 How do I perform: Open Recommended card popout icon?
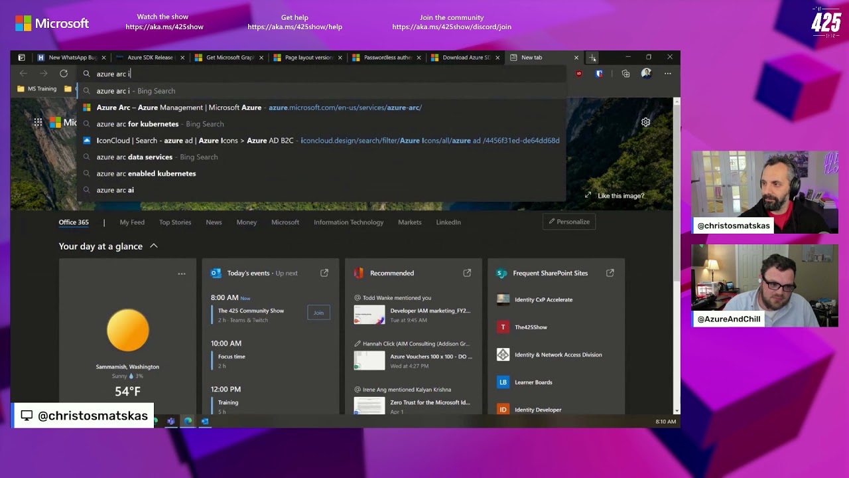[467, 273]
